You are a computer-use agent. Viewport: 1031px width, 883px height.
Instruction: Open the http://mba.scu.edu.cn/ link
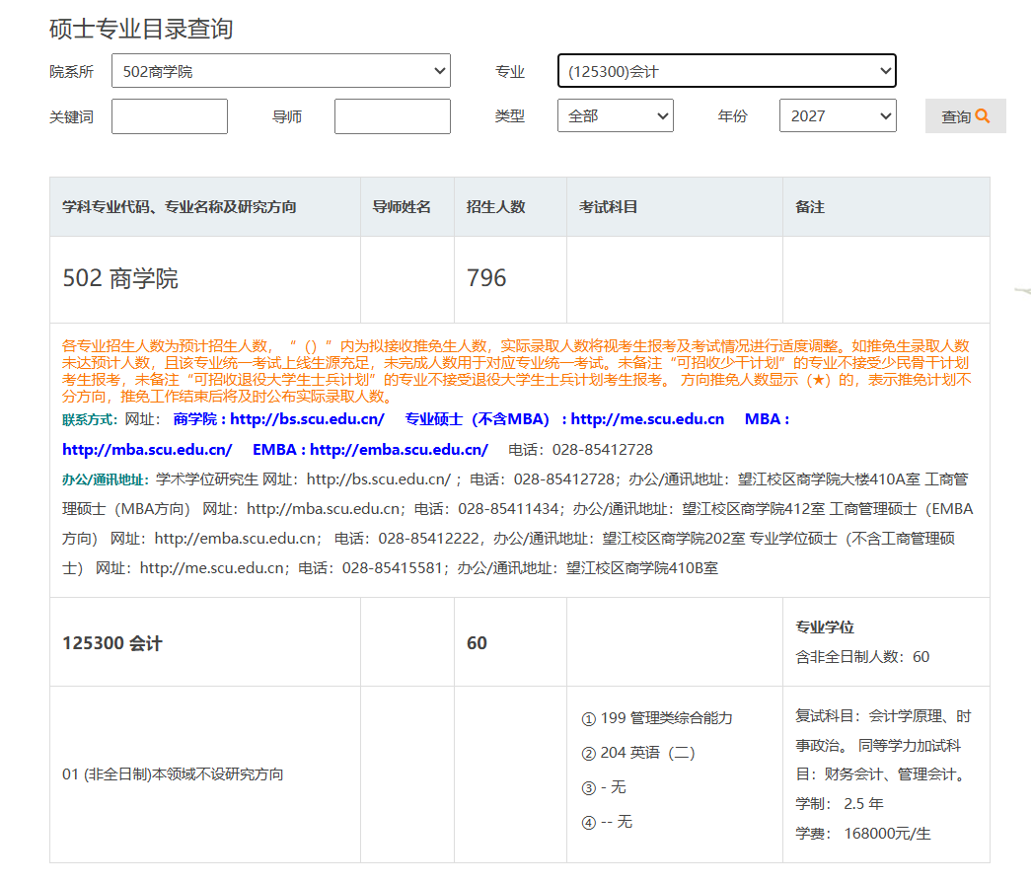pos(147,450)
